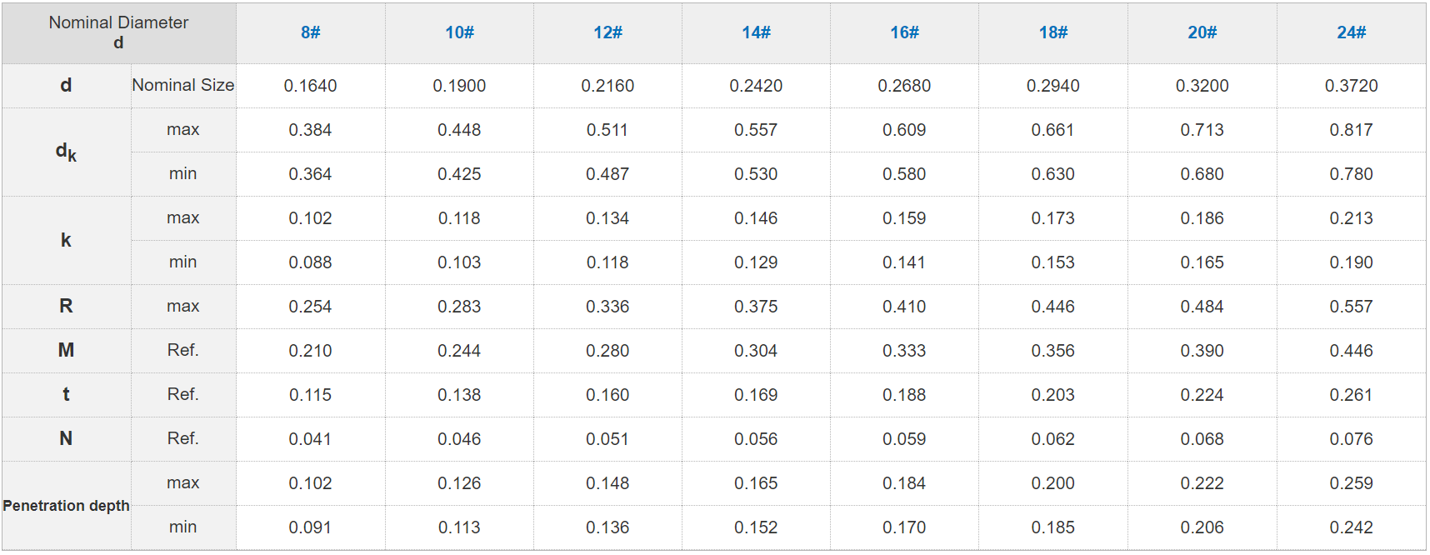Screen dimensions: 1430x555
Task: Select the 12# header link
Action: point(607,32)
